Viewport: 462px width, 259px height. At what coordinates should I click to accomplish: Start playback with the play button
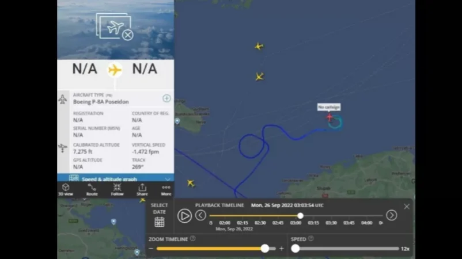coord(184,216)
